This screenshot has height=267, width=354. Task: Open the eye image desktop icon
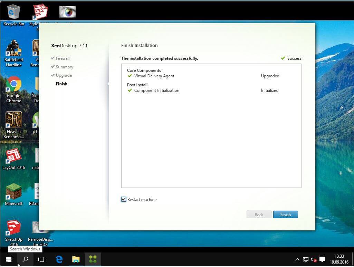pyautogui.click(x=67, y=11)
